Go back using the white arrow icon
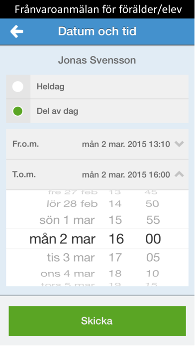 pyautogui.click(x=17, y=31)
